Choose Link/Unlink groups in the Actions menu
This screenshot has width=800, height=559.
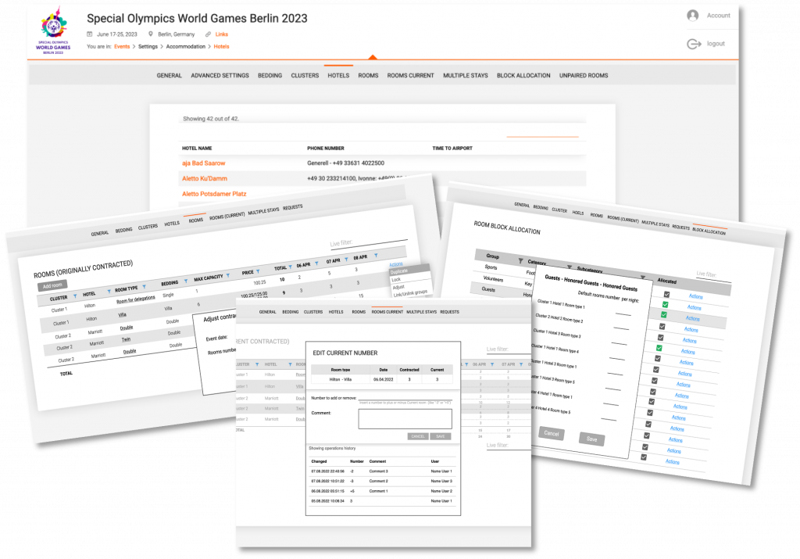pyautogui.click(x=410, y=293)
